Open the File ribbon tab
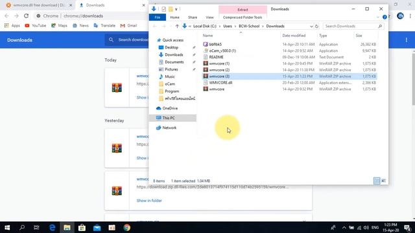 point(158,17)
